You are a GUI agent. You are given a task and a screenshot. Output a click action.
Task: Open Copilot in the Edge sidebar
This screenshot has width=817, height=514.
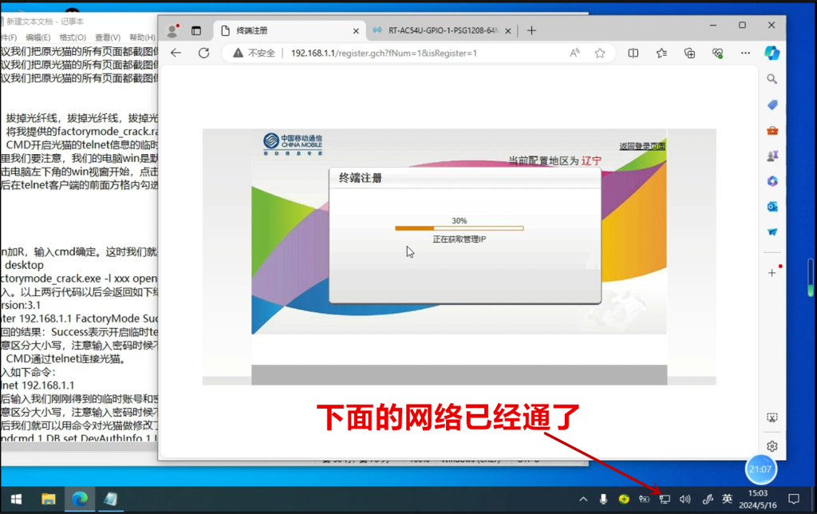[x=772, y=52]
